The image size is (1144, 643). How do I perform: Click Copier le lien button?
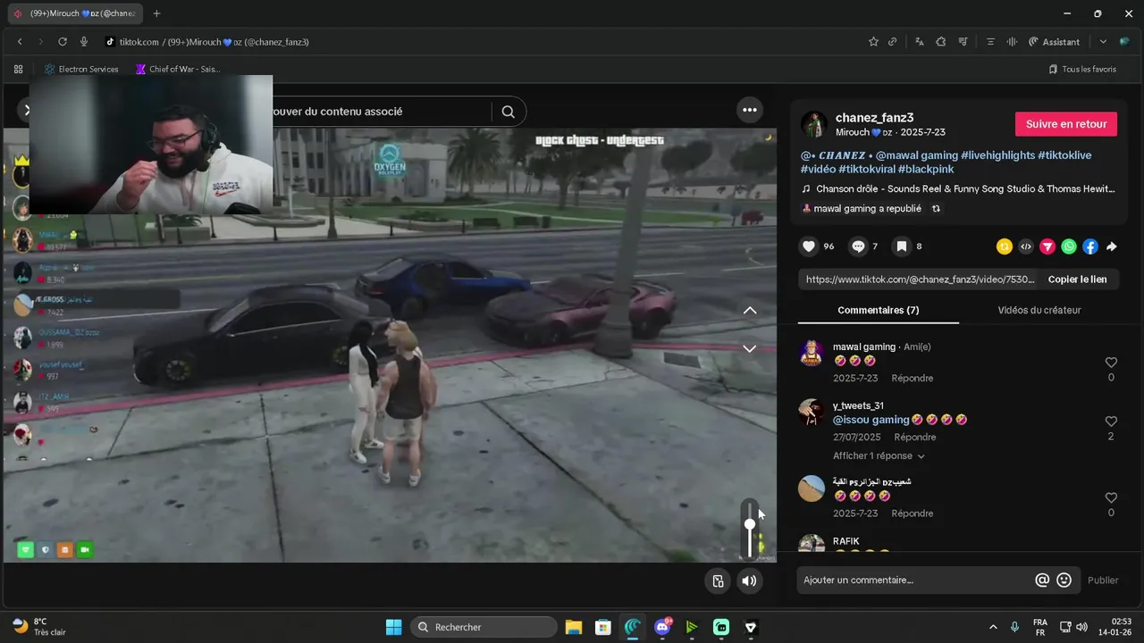tap(1077, 280)
